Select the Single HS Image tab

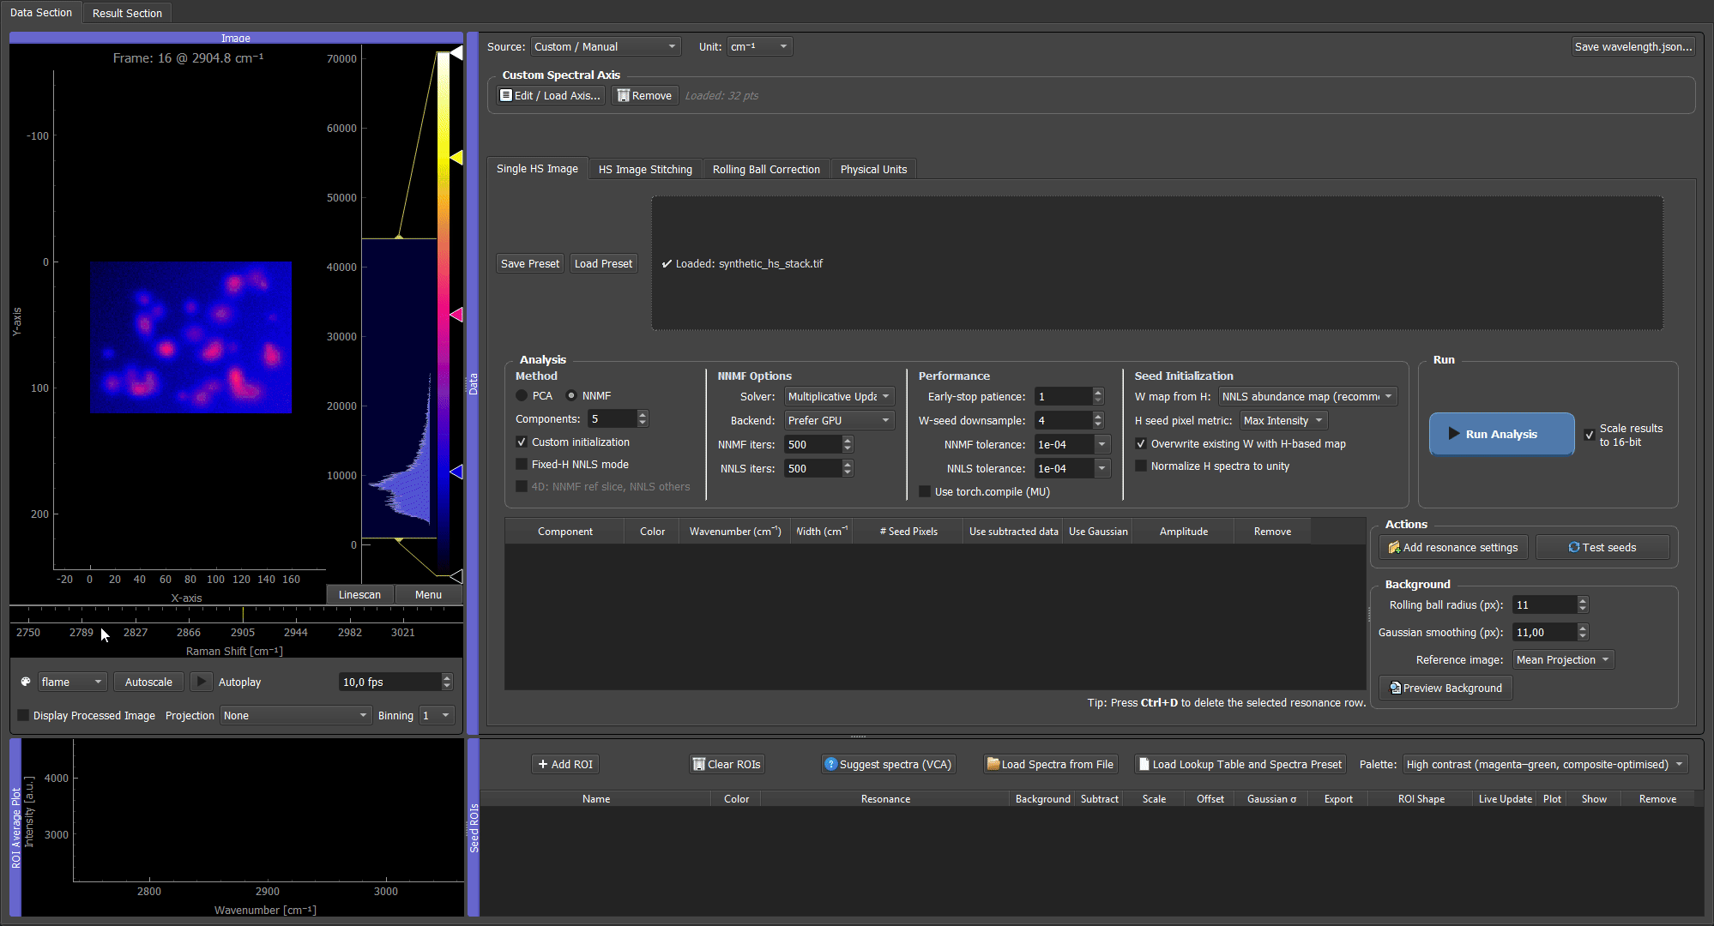coord(537,168)
